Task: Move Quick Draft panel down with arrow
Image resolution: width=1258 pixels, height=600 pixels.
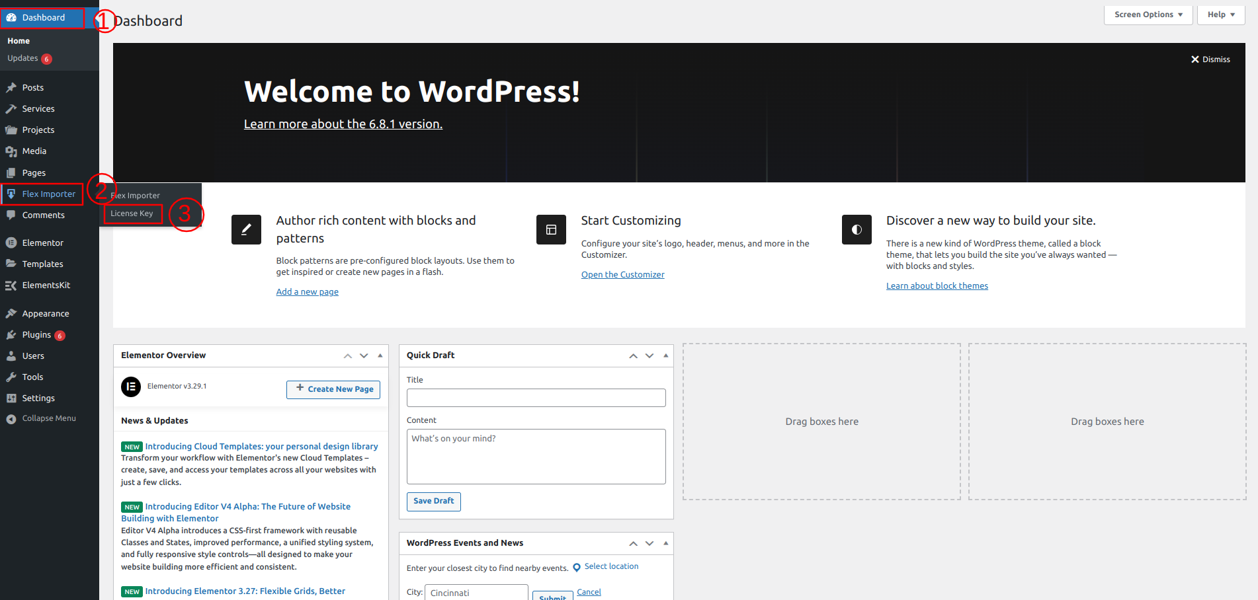Action: (x=650, y=356)
